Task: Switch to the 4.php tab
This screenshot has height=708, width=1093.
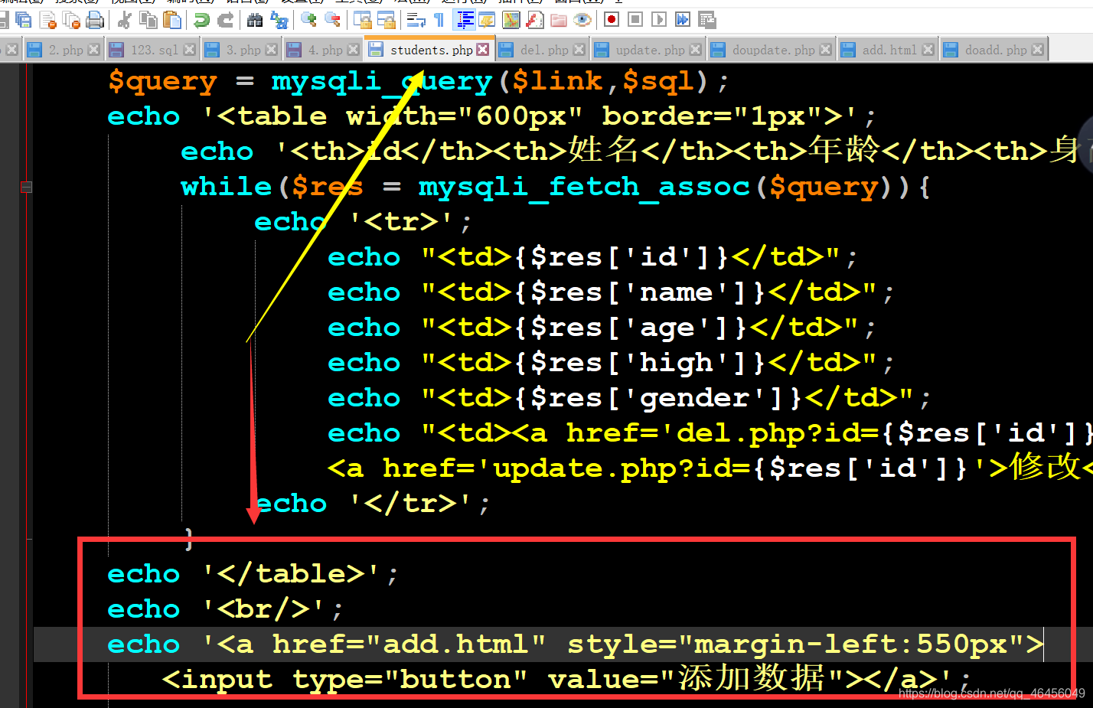Action: tap(325, 50)
